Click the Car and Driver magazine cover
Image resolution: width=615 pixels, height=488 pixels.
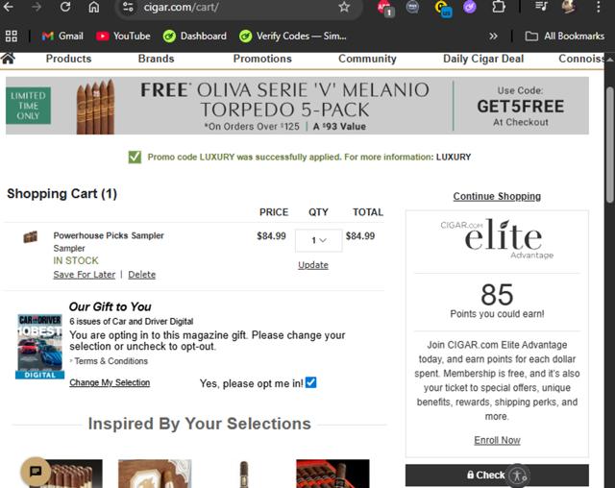[x=39, y=347]
